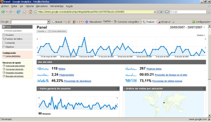Click the Google logo on Google Toolbar
The height and width of the screenshot is (122, 211).
pyautogui.click(x=5, y=22)
